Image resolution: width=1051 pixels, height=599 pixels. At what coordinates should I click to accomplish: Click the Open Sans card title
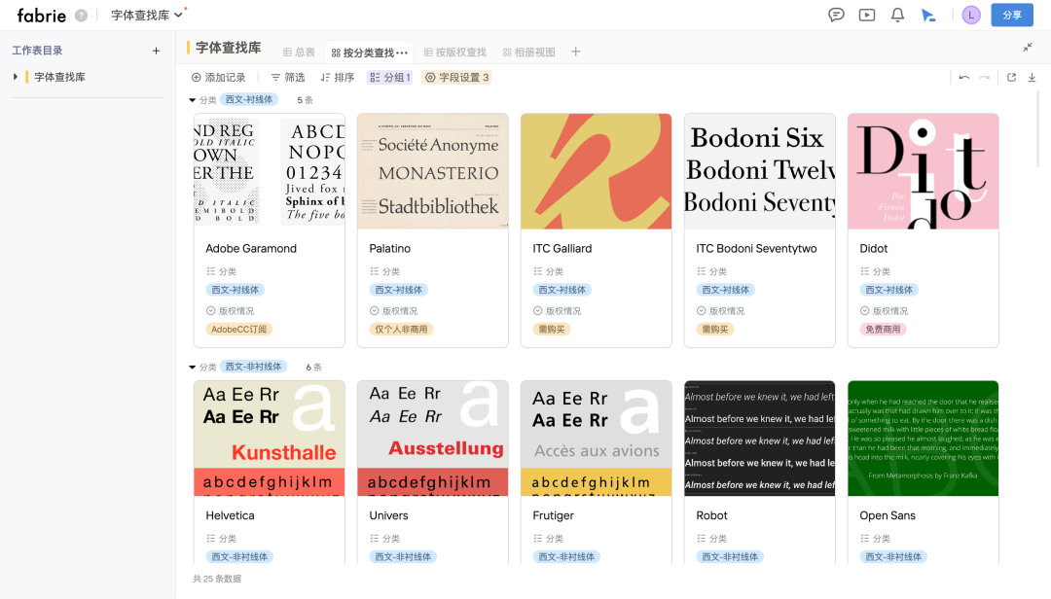point(888,516)
